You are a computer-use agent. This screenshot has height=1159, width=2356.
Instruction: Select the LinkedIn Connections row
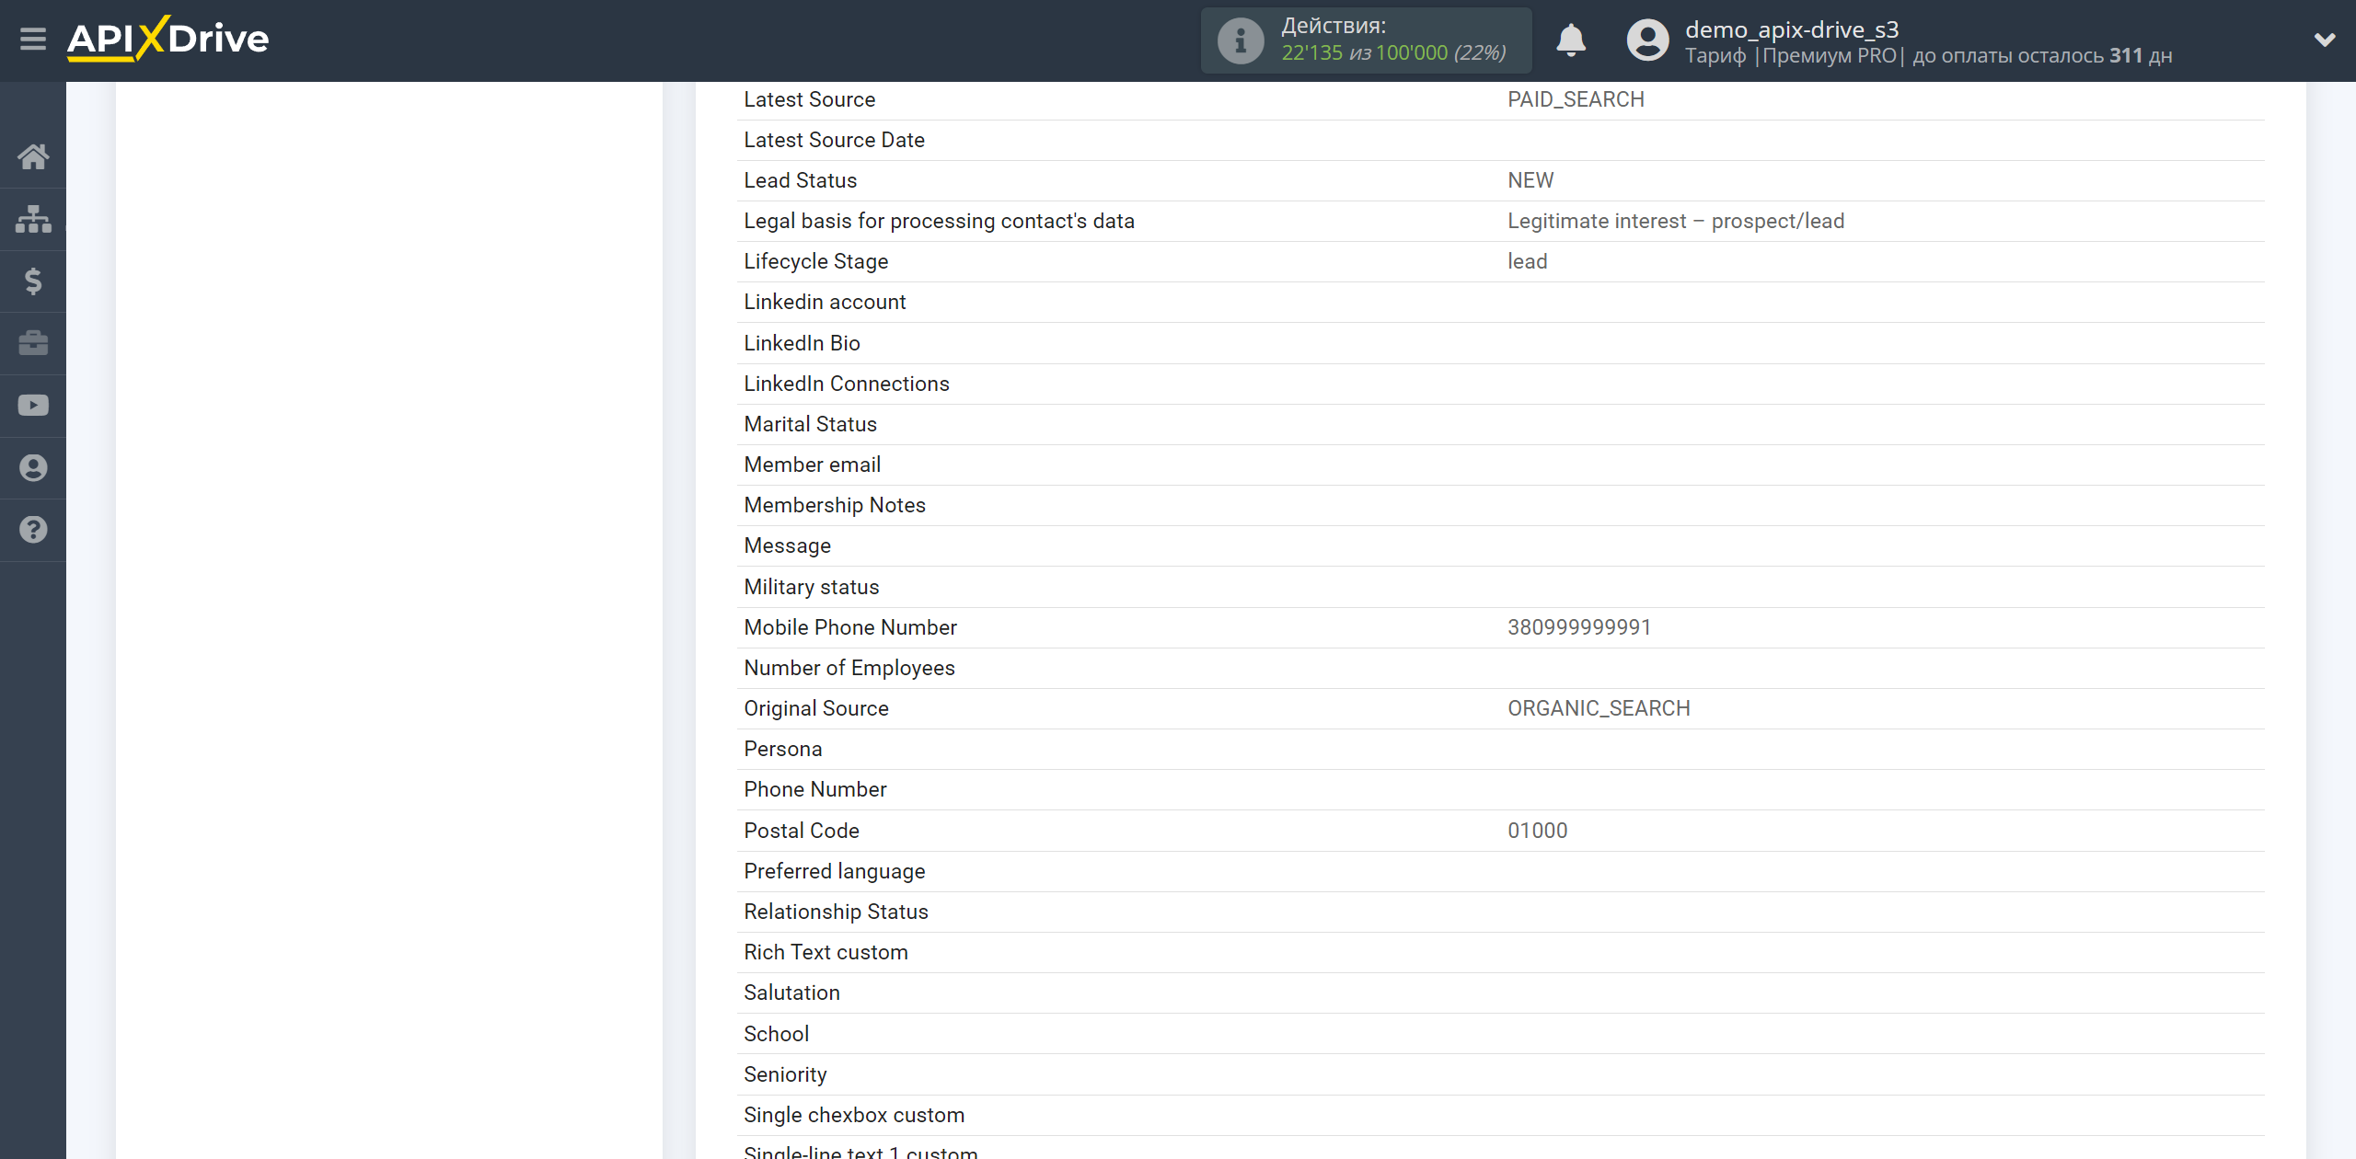pos(1500,384)
